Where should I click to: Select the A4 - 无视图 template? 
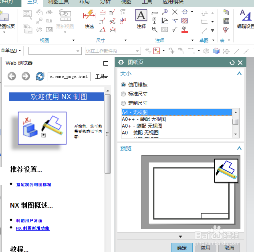pos(177,112)
